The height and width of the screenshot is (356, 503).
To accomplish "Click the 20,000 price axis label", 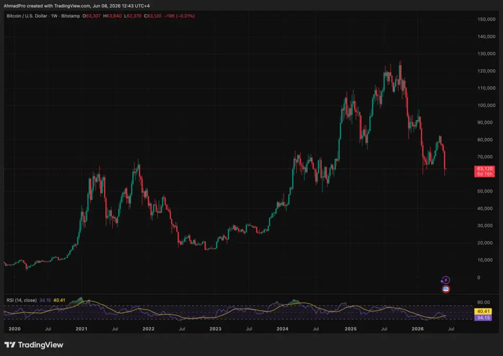I will 484,243.
